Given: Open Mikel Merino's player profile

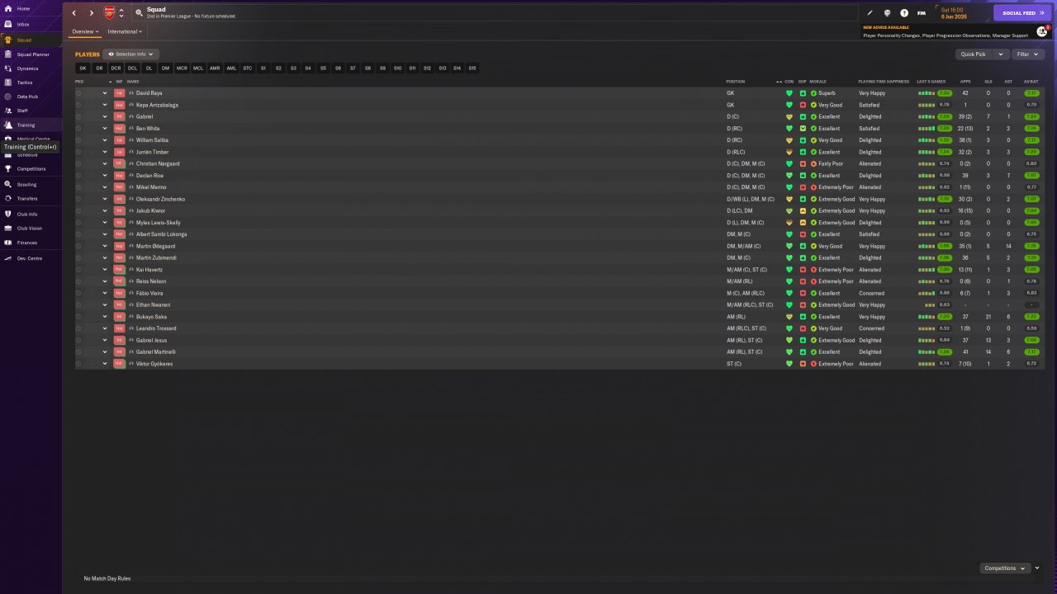Looking at the screenshot, I should point(150,187).
